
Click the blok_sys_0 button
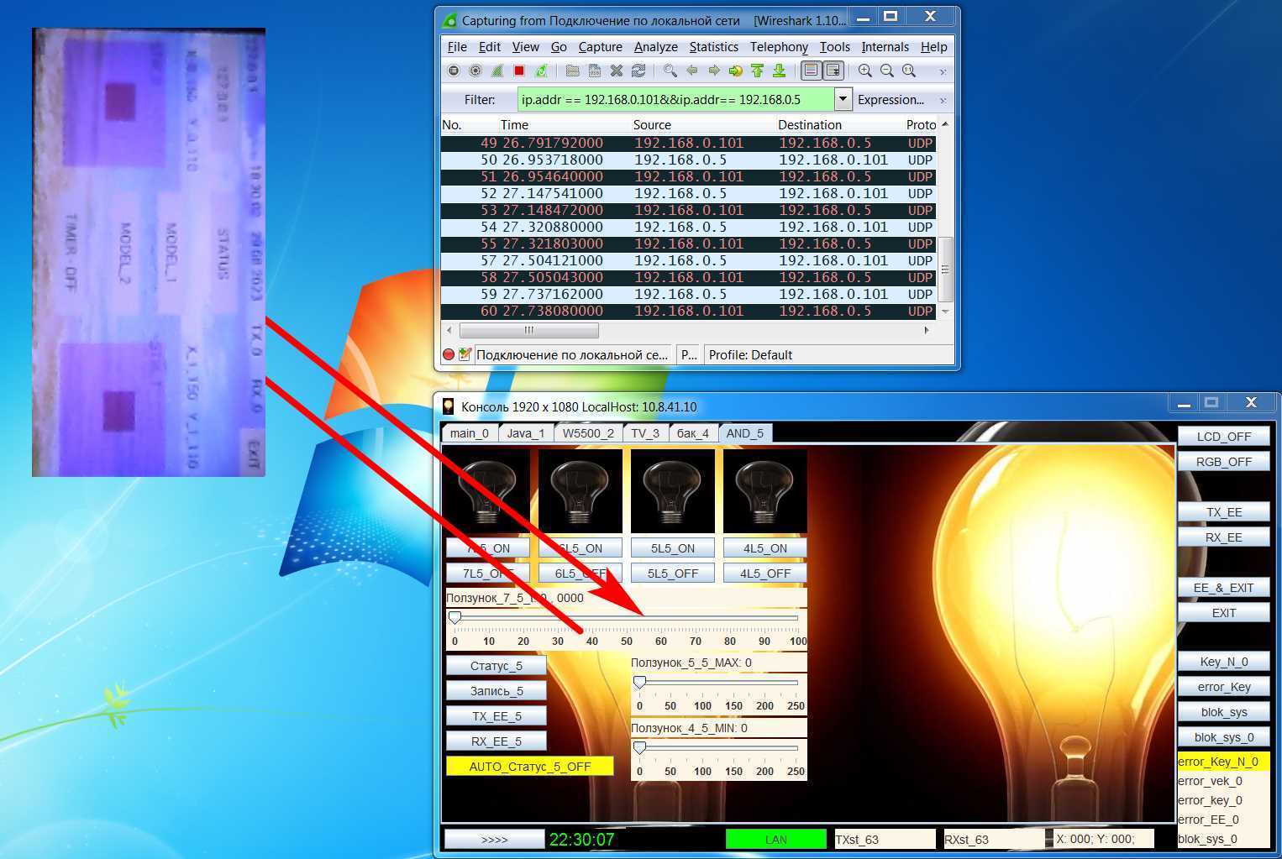[x=1223, y=737]
